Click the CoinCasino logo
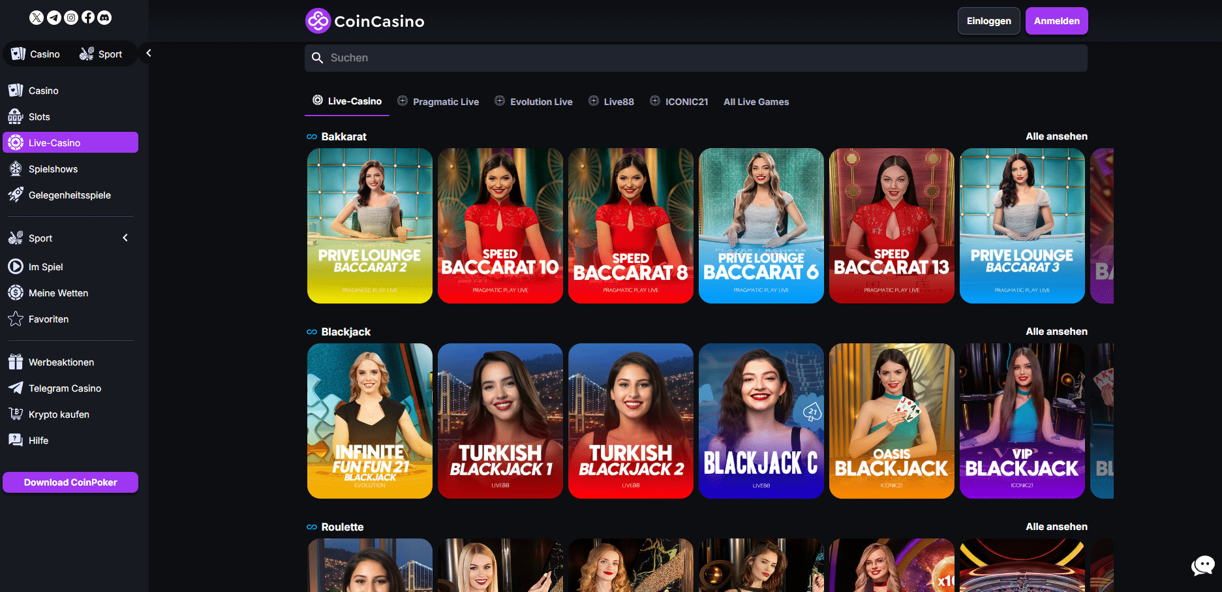 [x=365, y=21]
